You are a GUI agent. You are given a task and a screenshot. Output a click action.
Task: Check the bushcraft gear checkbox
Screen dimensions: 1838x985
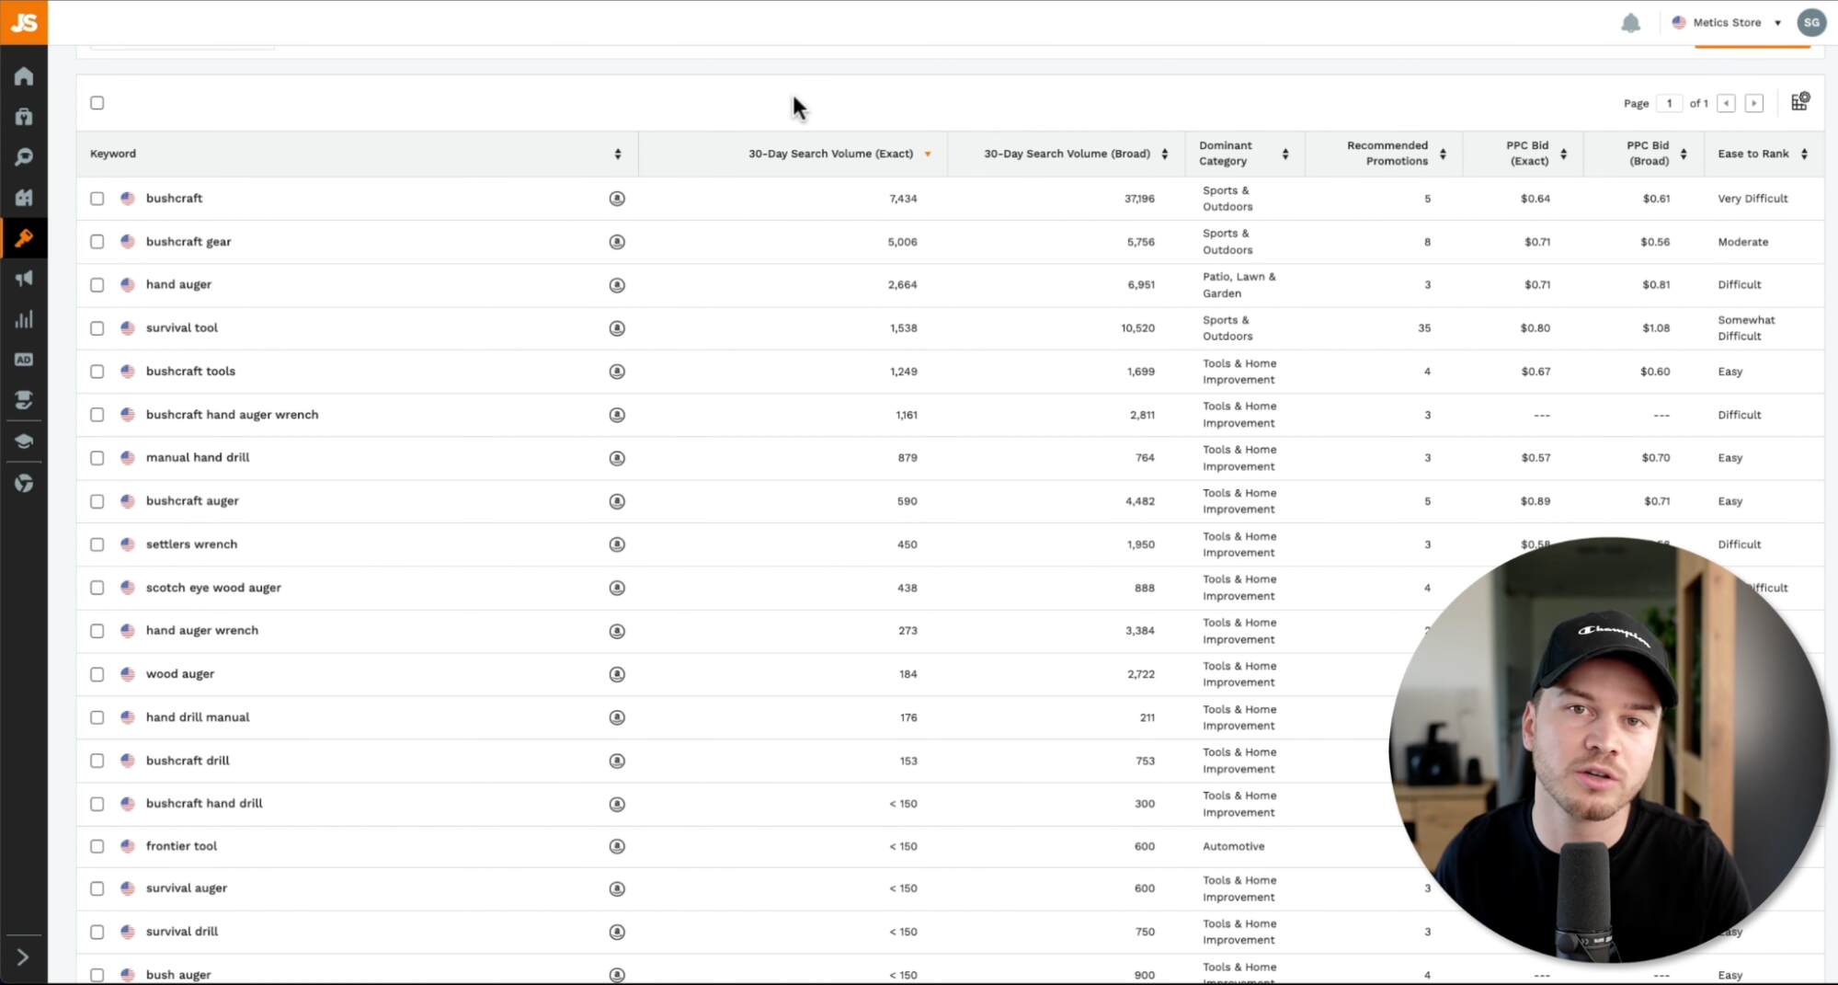pyautogui.click(x=97, y=242)
